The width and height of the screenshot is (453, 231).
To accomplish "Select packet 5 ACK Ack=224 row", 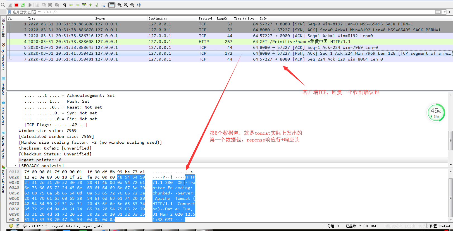I will pos(230,47).
